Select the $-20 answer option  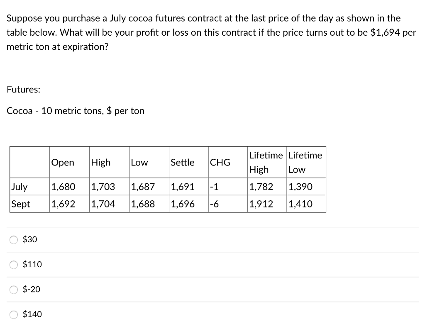coord(14,290)
